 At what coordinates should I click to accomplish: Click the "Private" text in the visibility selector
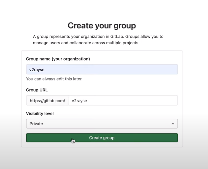[36, 124]
